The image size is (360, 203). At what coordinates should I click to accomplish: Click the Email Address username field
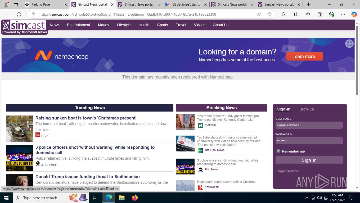(x=309, y=125)
